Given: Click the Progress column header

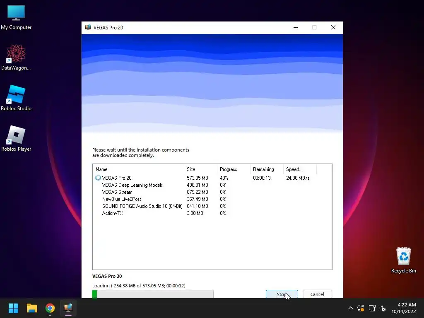Looking at the screenshot, I should click(234, 169).
